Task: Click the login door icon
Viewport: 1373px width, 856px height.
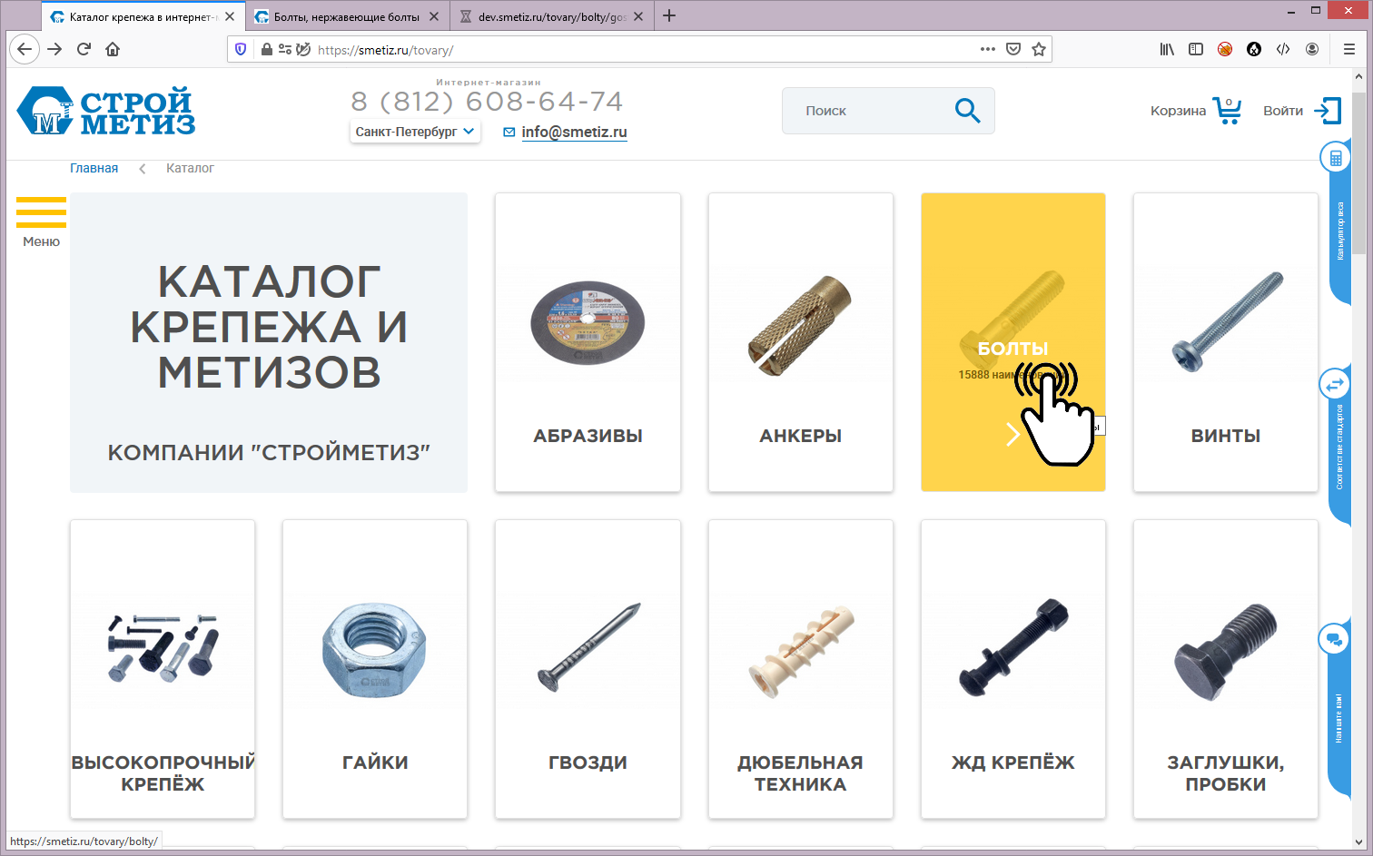Action: click(1328, 111)
